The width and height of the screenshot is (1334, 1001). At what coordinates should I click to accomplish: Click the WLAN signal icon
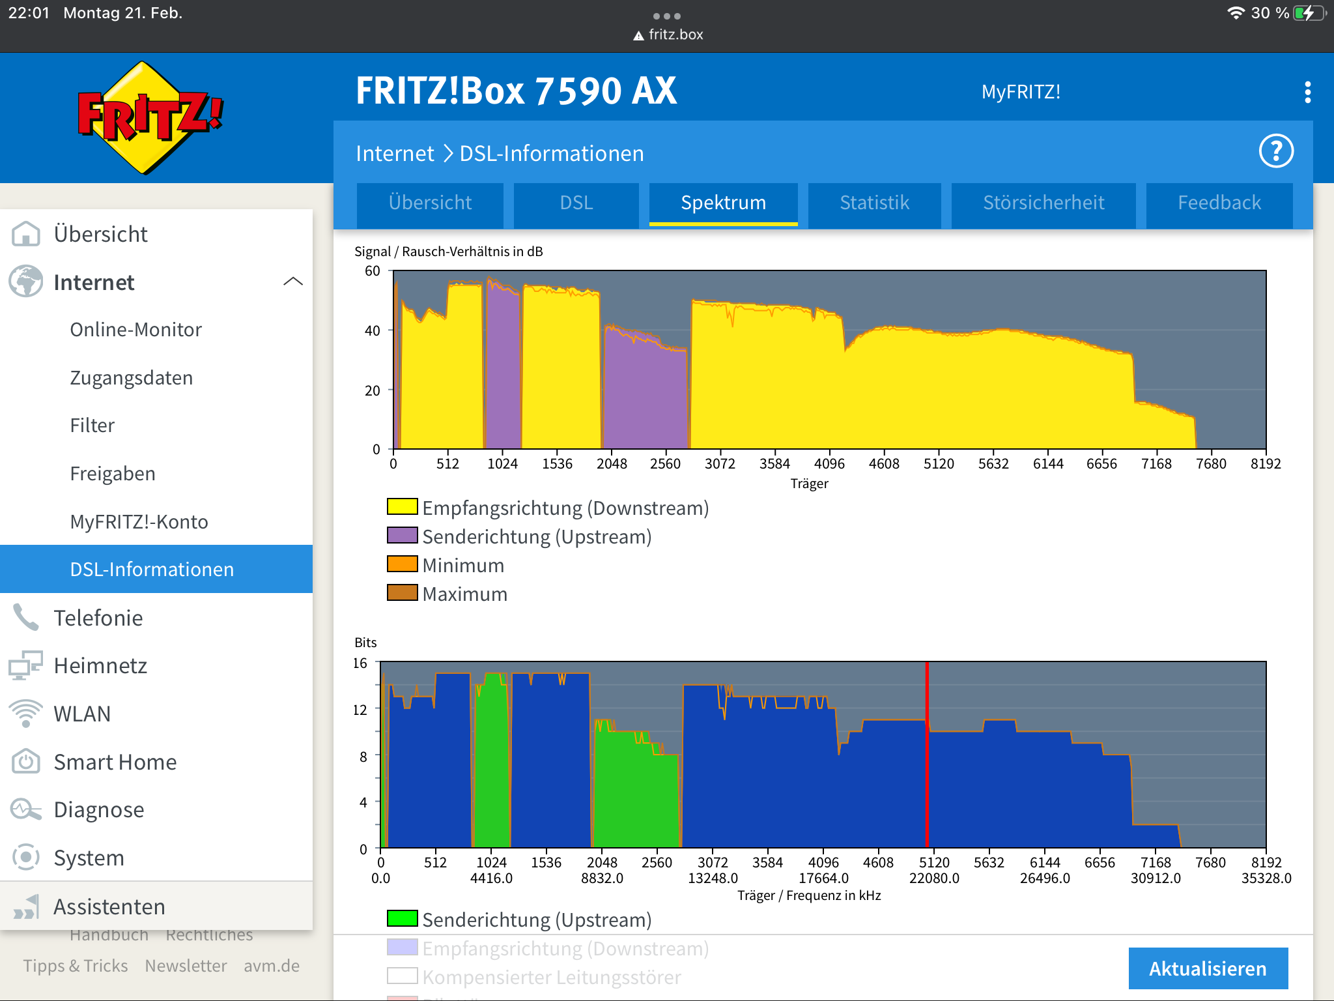click(x=26, y=714)
